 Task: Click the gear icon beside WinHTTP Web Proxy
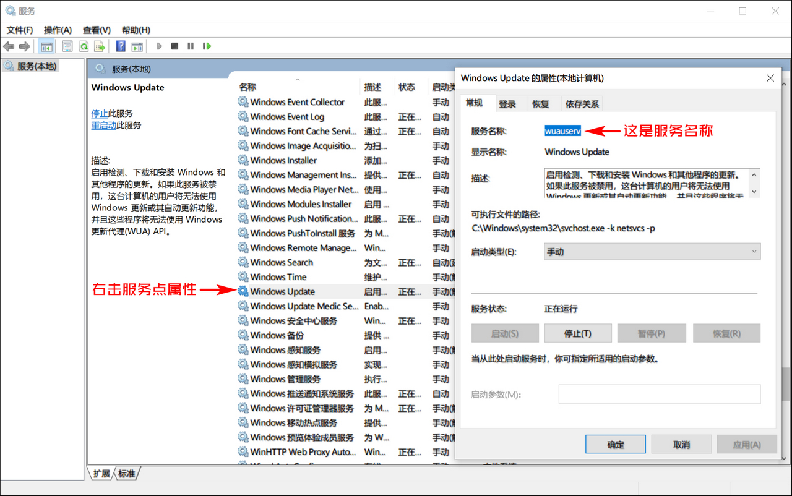coord(243,452)
